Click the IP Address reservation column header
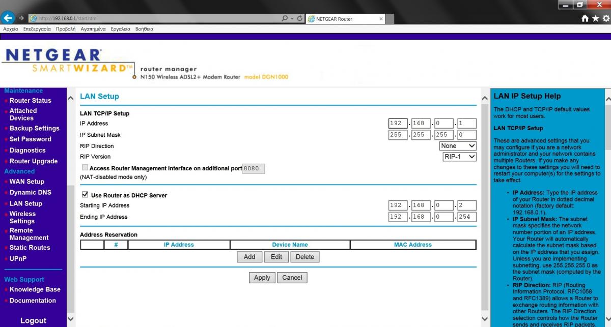Screen dimensions: 611x327 pos(179,245)
